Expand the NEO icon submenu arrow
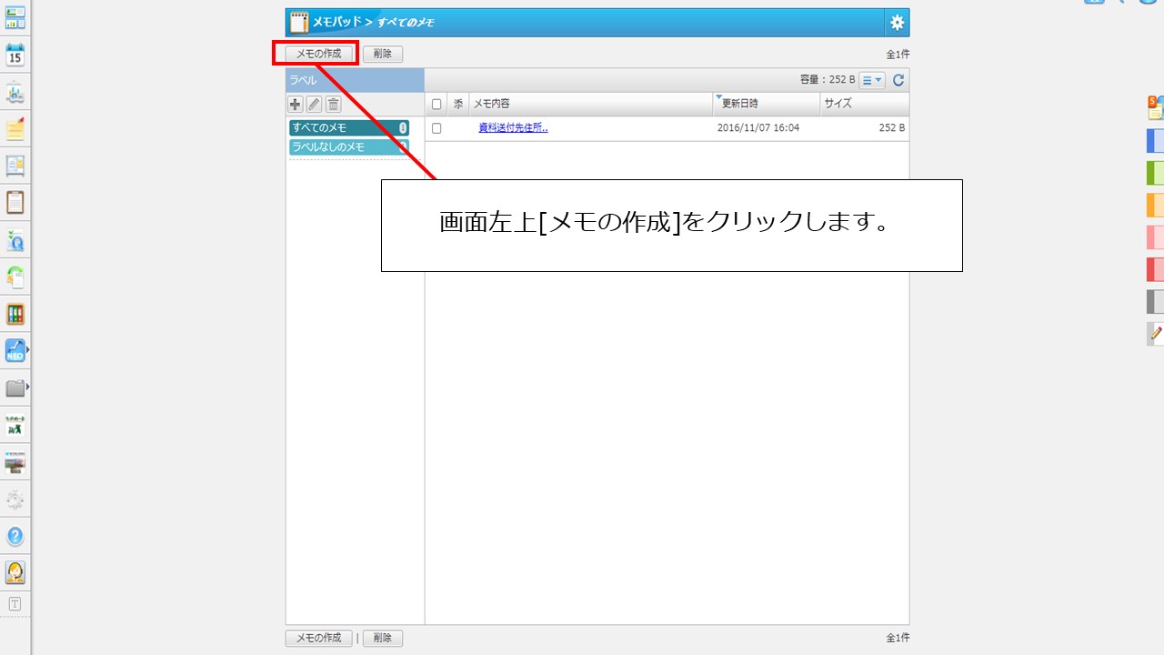Screen dimensions: 1164x655 [28, 349]
